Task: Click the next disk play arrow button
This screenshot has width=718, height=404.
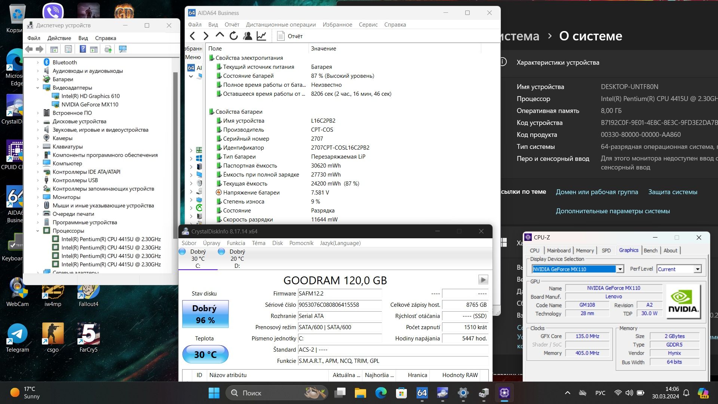Action: click(483, 279)
